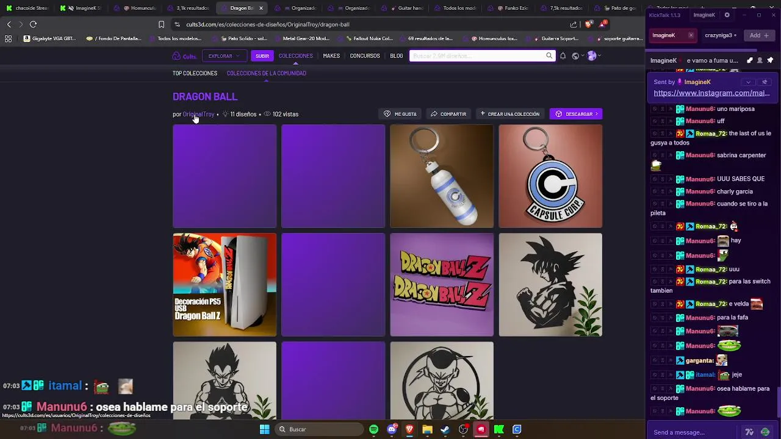Click the user silhouette icon in KickTalk stream bar

760,60
